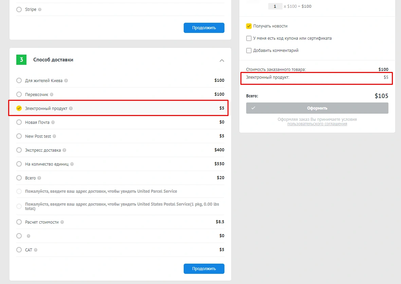Screen dimensions: 401x284
Task: Click help icon beside Экспресс доставка
Action: coord(65,150)
